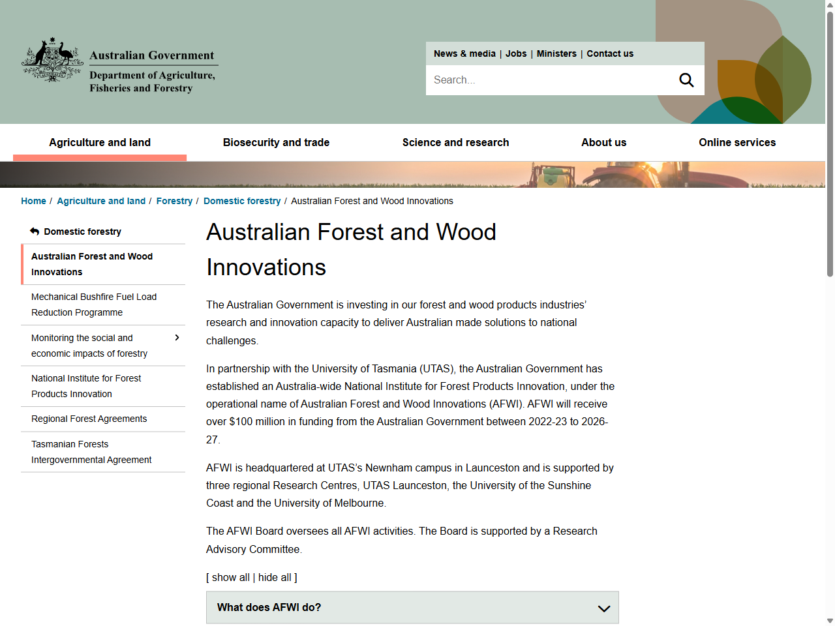Go to News & media
Screen dimensions: 835x626
(464, 53)
